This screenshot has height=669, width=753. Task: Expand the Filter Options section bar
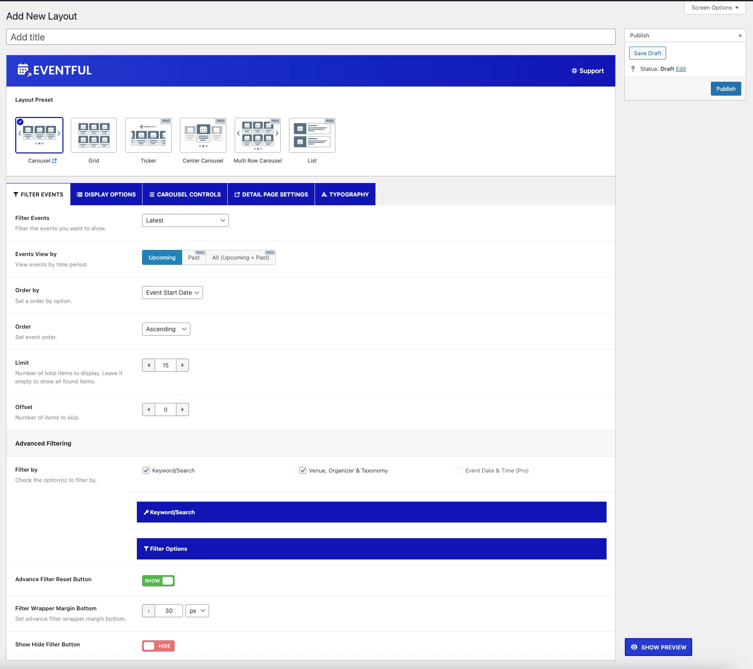(x=372, y=549)
